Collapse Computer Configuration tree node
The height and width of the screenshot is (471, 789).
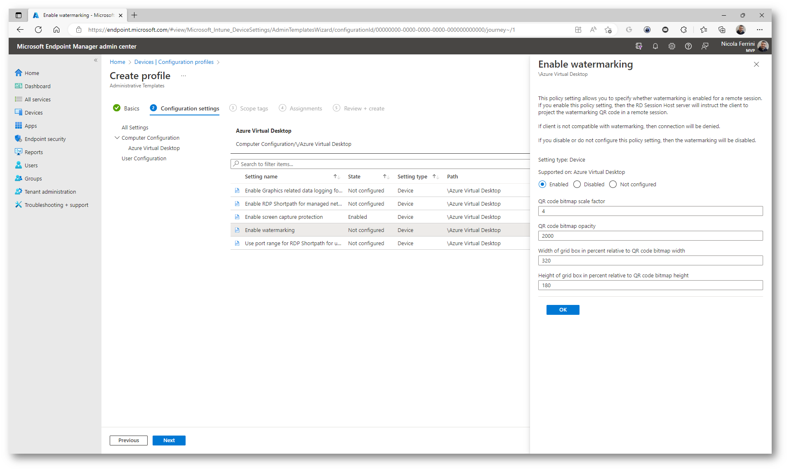[117, 138]
